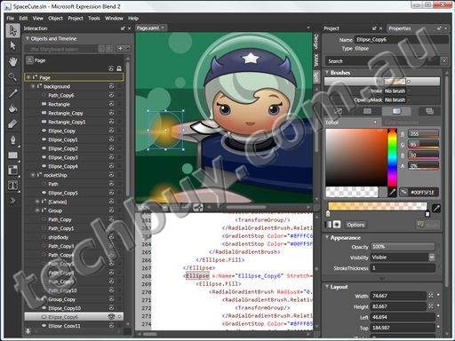455x341 pixels.
Task: Hide the Rectangle_Copy layer
Action: 111,113
